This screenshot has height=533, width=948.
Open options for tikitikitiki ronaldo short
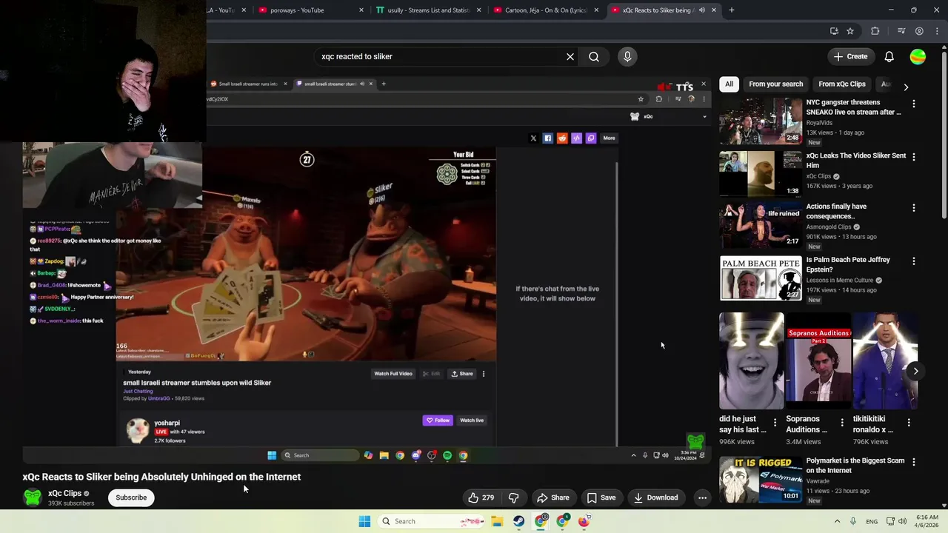click(x=909, y=423)
